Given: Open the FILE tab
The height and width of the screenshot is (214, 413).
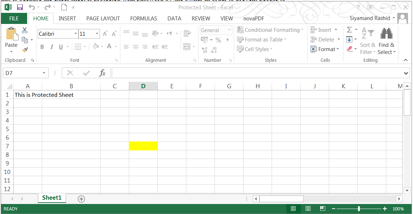Looking at the screenshot, I should pos(14,19).
